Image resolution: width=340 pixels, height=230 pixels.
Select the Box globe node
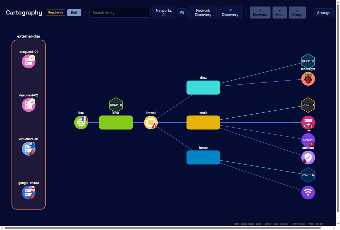[81, 123]
